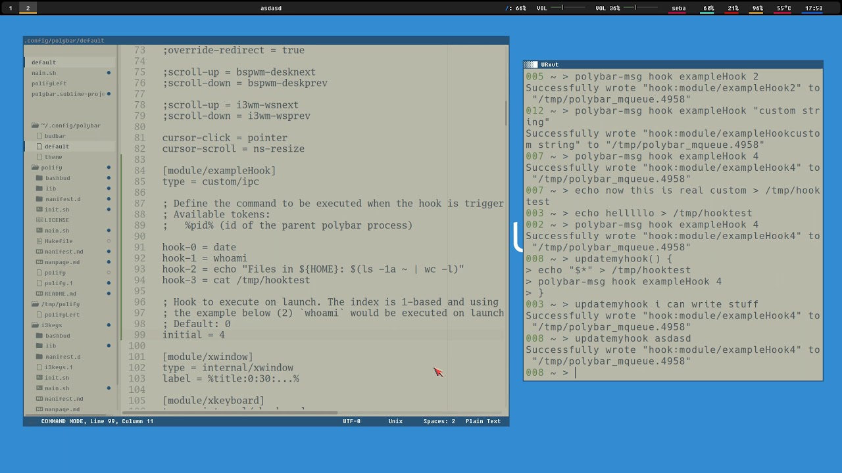This screenshot has height=473, width=842.
Task: Open manpage.md in polify folder
Action: click(62, 262)
